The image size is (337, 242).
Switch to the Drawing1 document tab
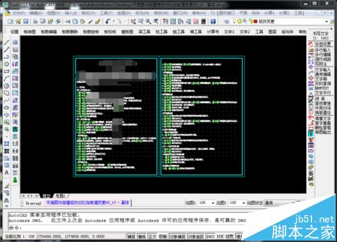pyautogui.click(x=34, y=203)
